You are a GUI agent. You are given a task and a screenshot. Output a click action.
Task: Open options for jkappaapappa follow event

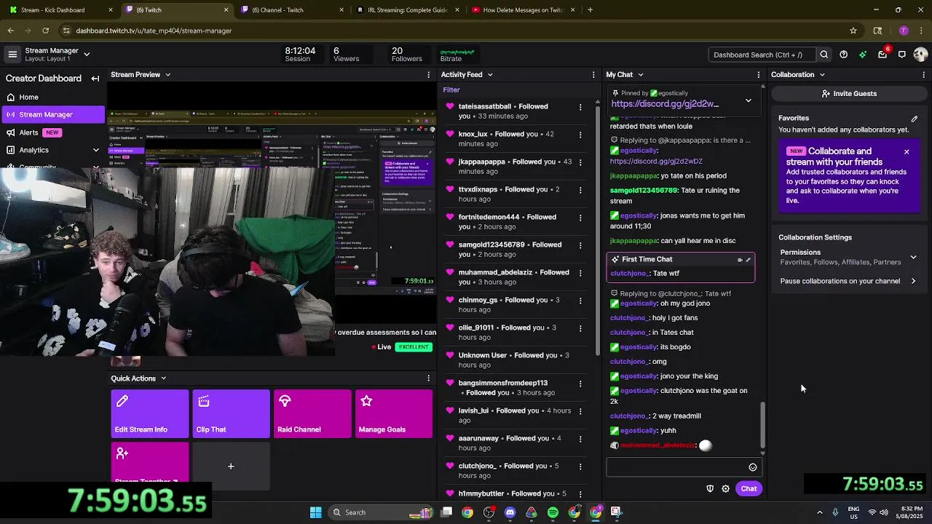(x=580, y=162)
